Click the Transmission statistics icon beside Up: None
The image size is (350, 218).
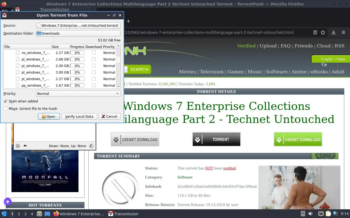pyautogui.click(x=92, y=146)
